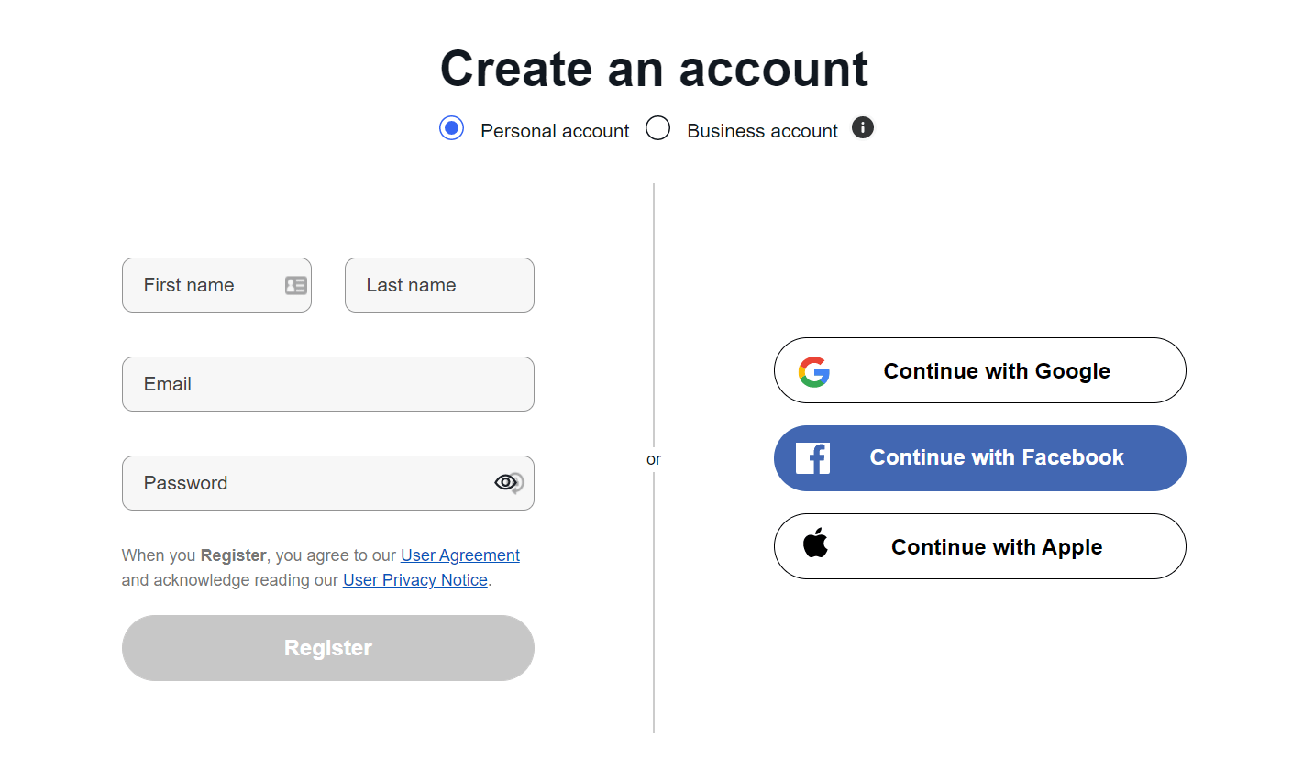Continue with Apple sign-up
The height and width of the screenshot is (758, 1314).
pyautogui.click(x=980, y=546)
